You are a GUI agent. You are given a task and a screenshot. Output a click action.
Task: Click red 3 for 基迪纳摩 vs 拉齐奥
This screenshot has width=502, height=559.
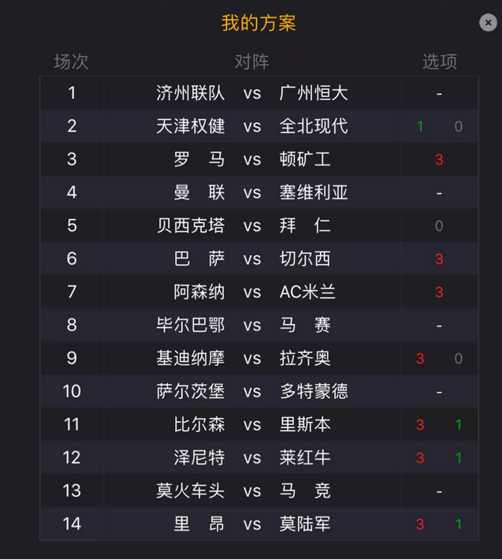[x=420, y=358]
